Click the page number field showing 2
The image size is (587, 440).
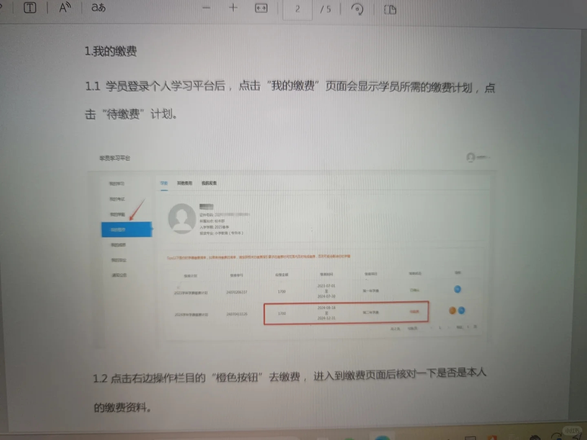[298, 9]
